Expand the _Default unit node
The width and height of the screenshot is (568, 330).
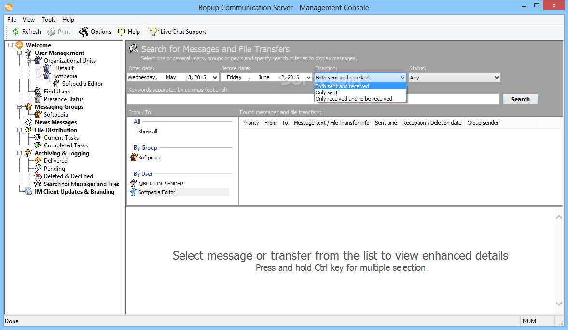coord(38,68)
